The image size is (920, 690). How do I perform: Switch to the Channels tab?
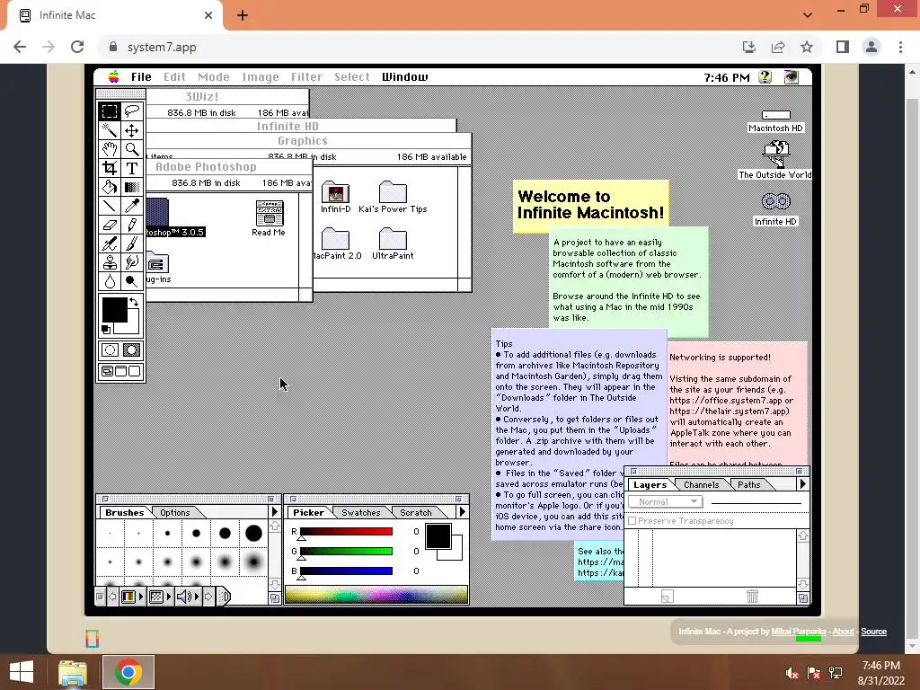(701, 484)
